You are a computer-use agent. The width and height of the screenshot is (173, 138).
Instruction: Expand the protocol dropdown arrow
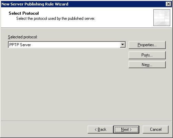tap(123, 45)
